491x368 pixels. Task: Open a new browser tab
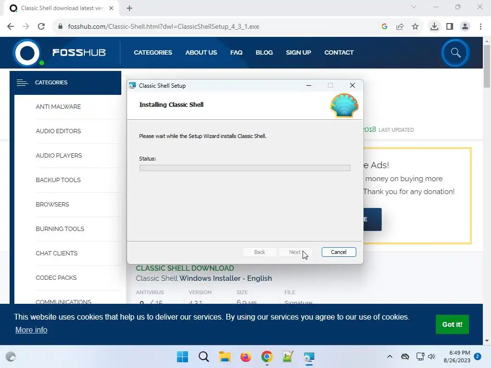[x=129, y=8]
